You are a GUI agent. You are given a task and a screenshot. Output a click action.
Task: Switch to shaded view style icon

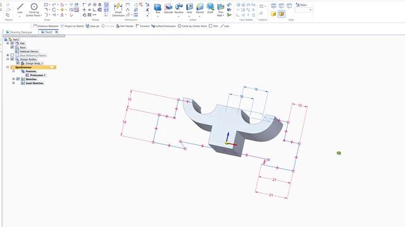(273, 14)
